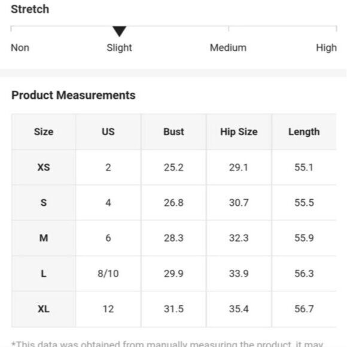Screen dimensions: 347x347
Task: Click the black Stretch indicator triangle
Action: pyautogui.click(x=119, y=31)
